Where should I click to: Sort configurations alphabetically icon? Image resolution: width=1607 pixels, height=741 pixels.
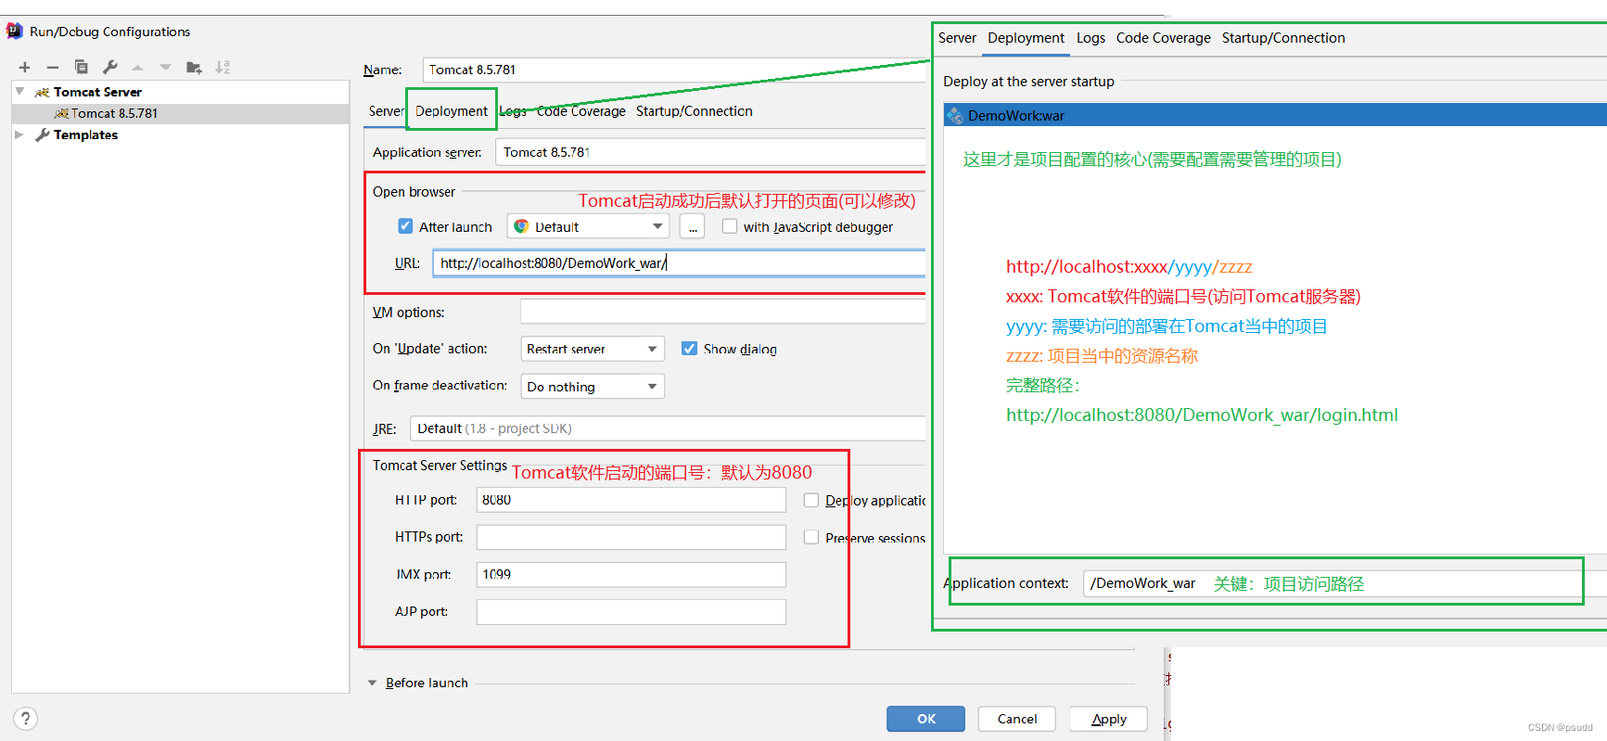click(x=223, y=67)
